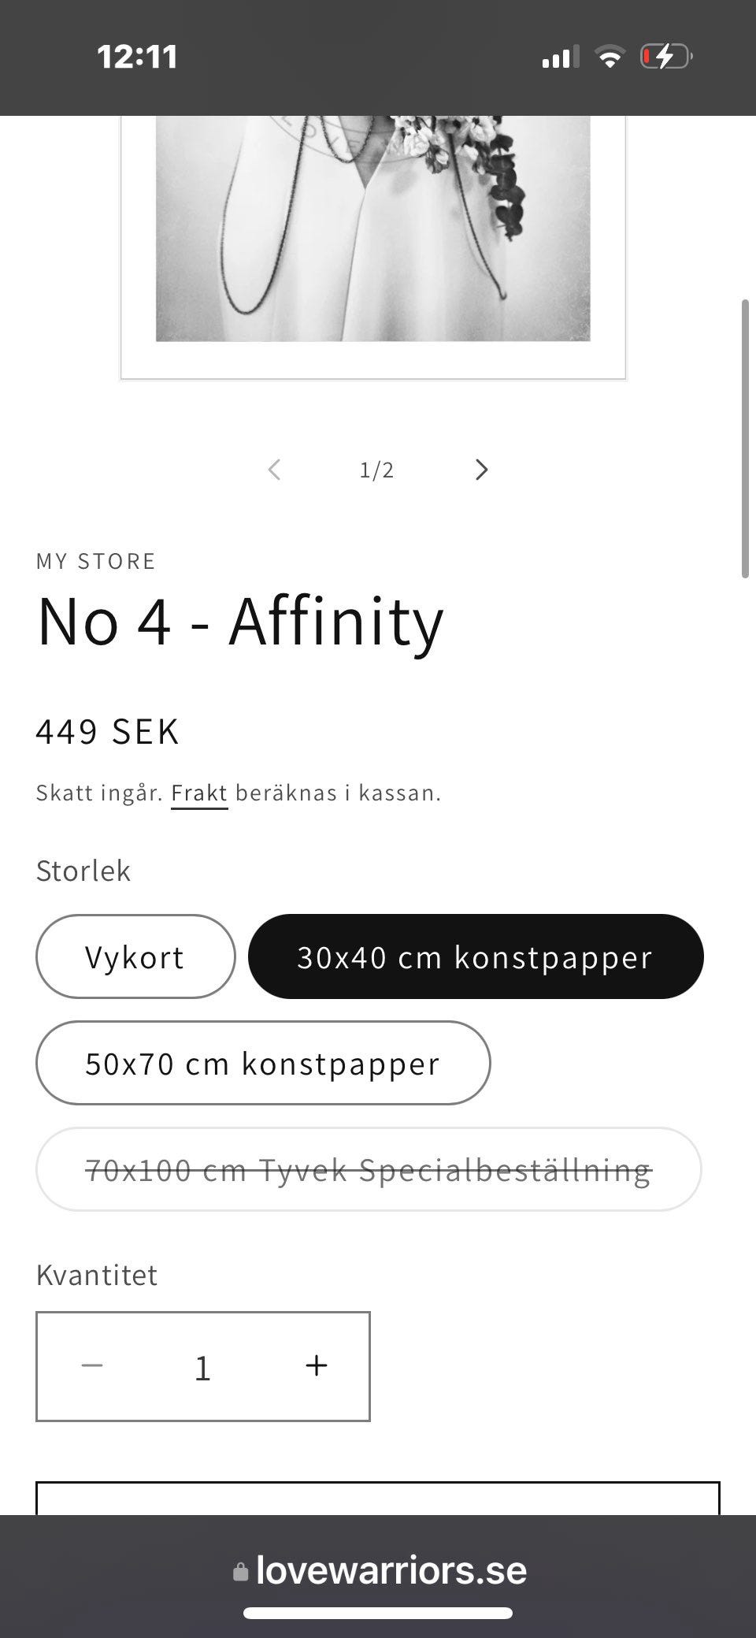Go to the next product image
This screenshot has width=756, height=1638.
click(x=482, y=470)
